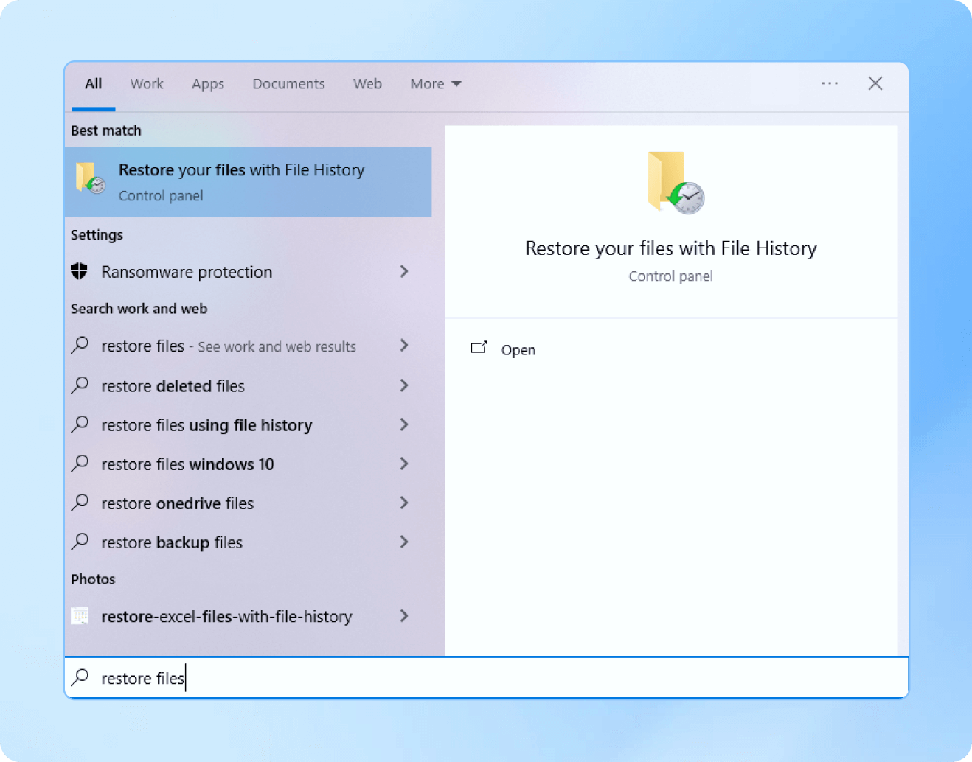Click the Ransomware protection shield icon
Viewport: 972px width, 762px height.
coord(80,271)
